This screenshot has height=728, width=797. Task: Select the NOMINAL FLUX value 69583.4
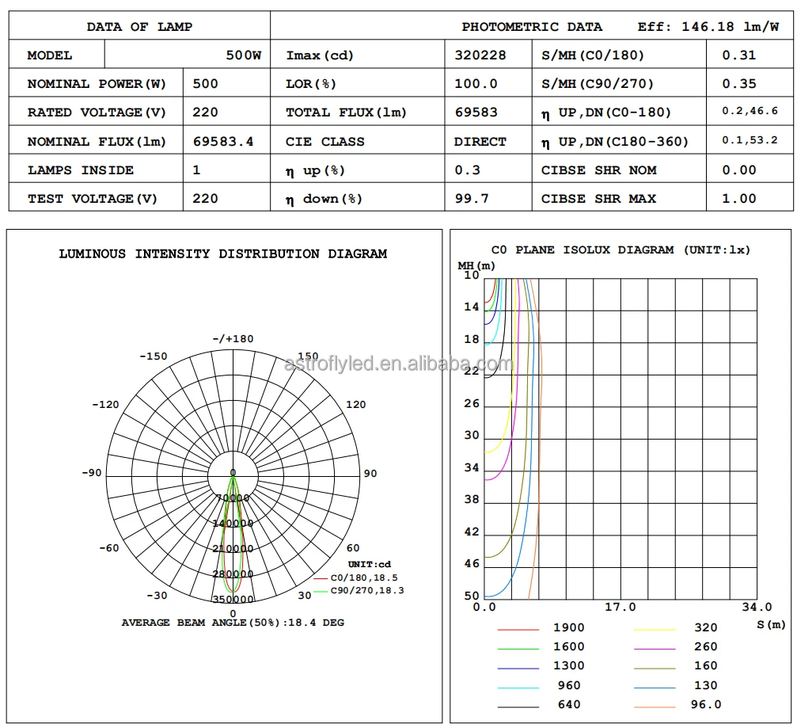click(x=223, y=142)
